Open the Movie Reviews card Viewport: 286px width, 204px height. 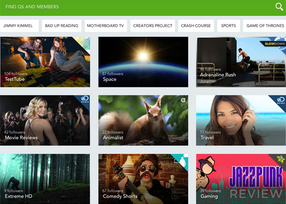tap(45, 120)
